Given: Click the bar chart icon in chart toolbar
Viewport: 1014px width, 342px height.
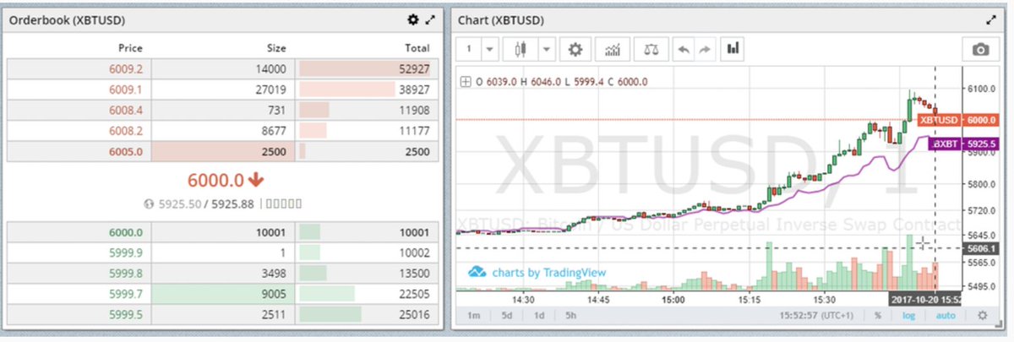Looking at the screenshot, I should click(733, 49).
